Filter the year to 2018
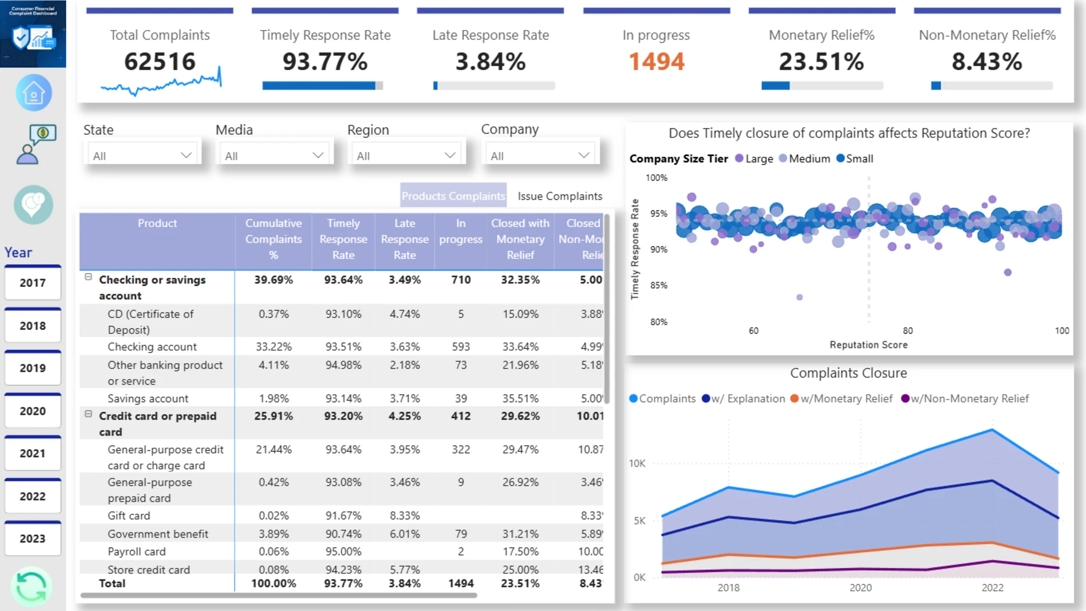This screenshot has height=611, width=1086. 33,326
